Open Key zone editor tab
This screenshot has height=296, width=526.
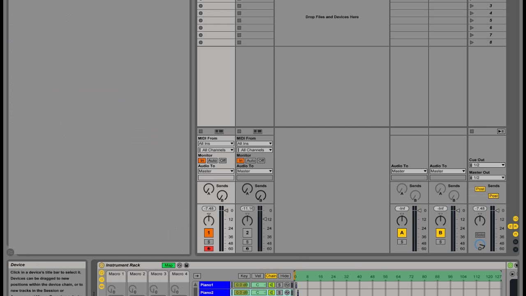[x=244, y=276]
